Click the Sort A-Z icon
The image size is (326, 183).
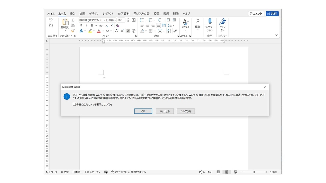[x=170, y=31]
